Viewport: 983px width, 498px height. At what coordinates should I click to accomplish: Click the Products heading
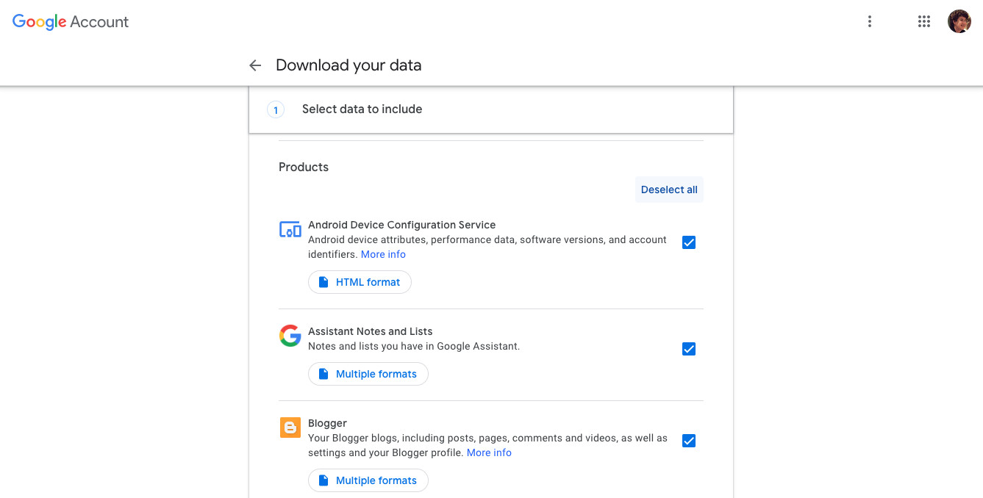[304, 167]
